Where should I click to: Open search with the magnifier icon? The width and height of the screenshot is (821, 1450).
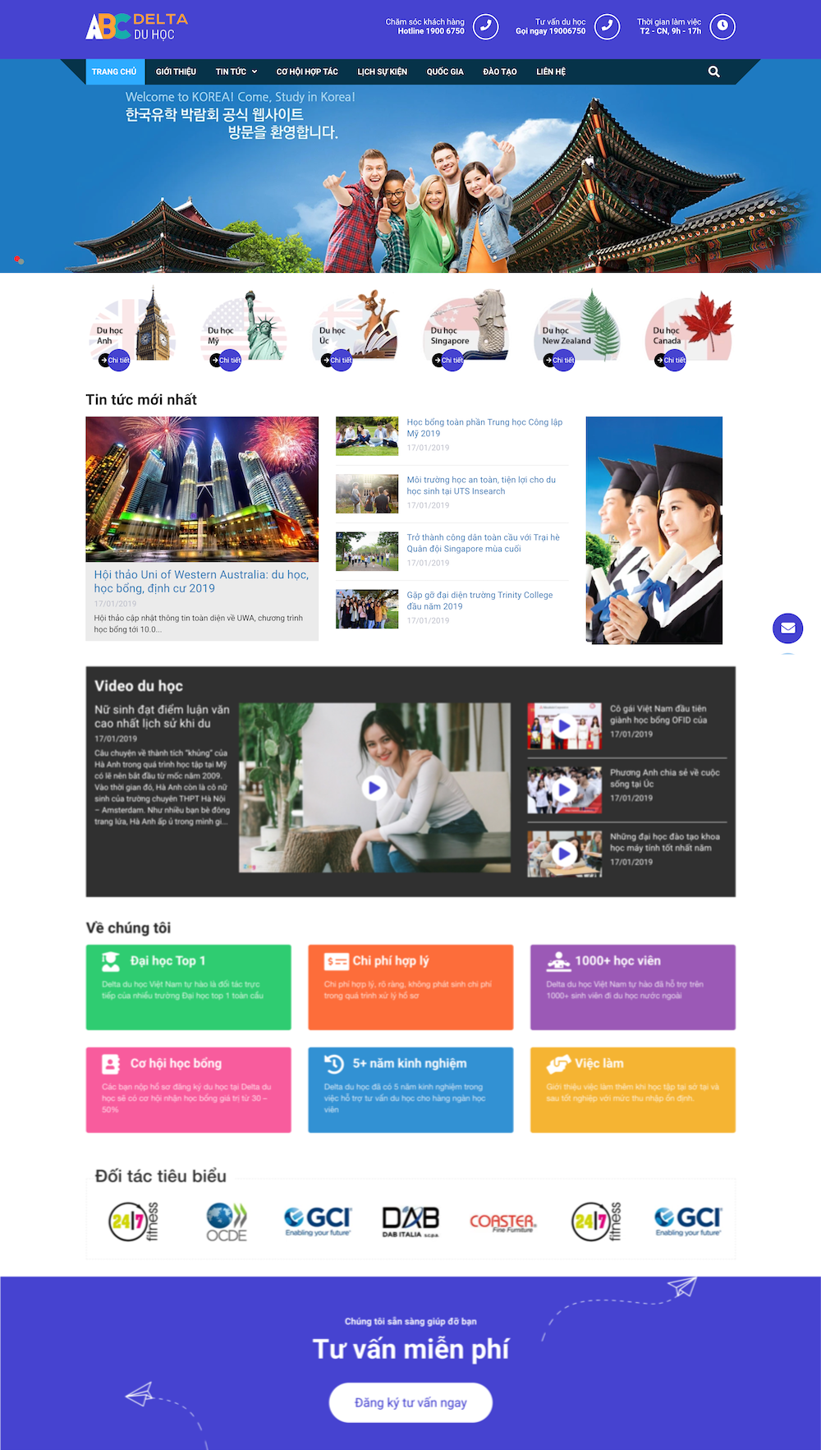714,71
